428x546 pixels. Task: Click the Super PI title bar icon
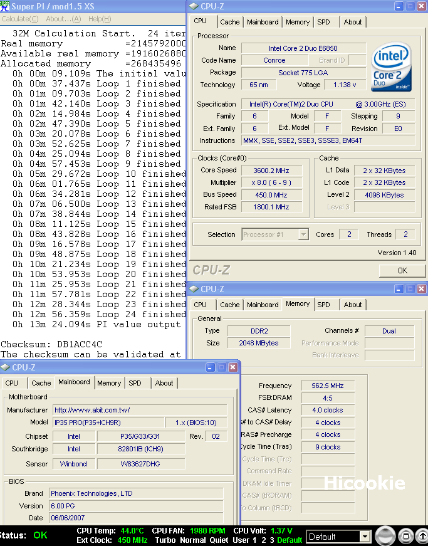pyautogui.click(x=4, y=6)
